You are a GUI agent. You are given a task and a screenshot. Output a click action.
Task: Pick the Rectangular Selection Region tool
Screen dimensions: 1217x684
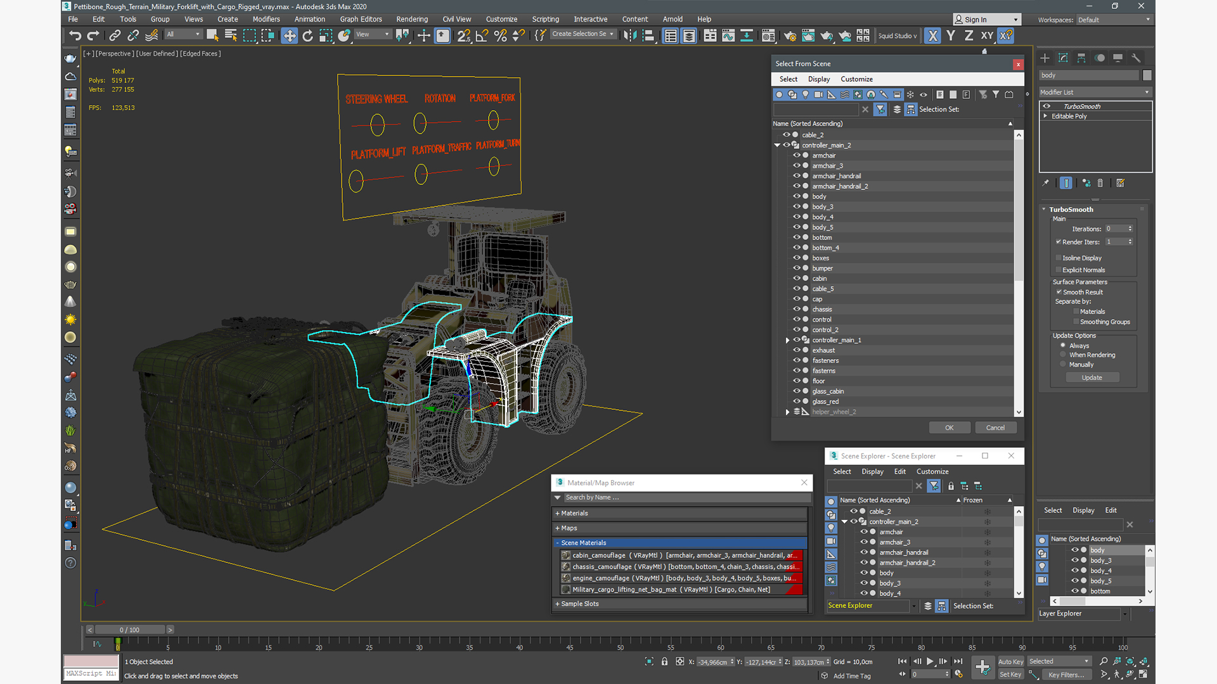[x=249, y=35]
